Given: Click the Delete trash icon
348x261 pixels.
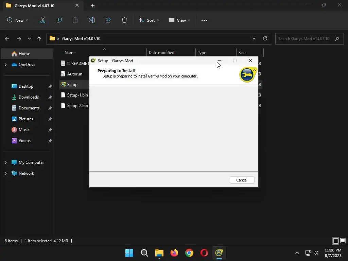Looking at the screenshot, I should pos(124,20).
